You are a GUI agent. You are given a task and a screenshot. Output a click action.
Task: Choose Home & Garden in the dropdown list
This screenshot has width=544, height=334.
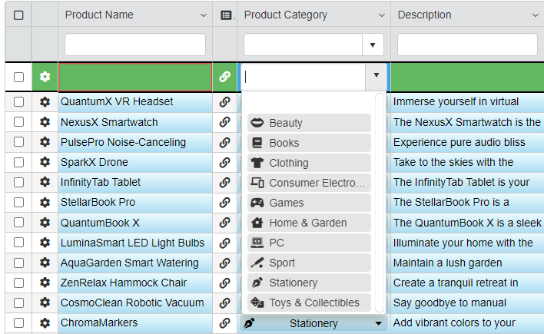click(309, 223)
